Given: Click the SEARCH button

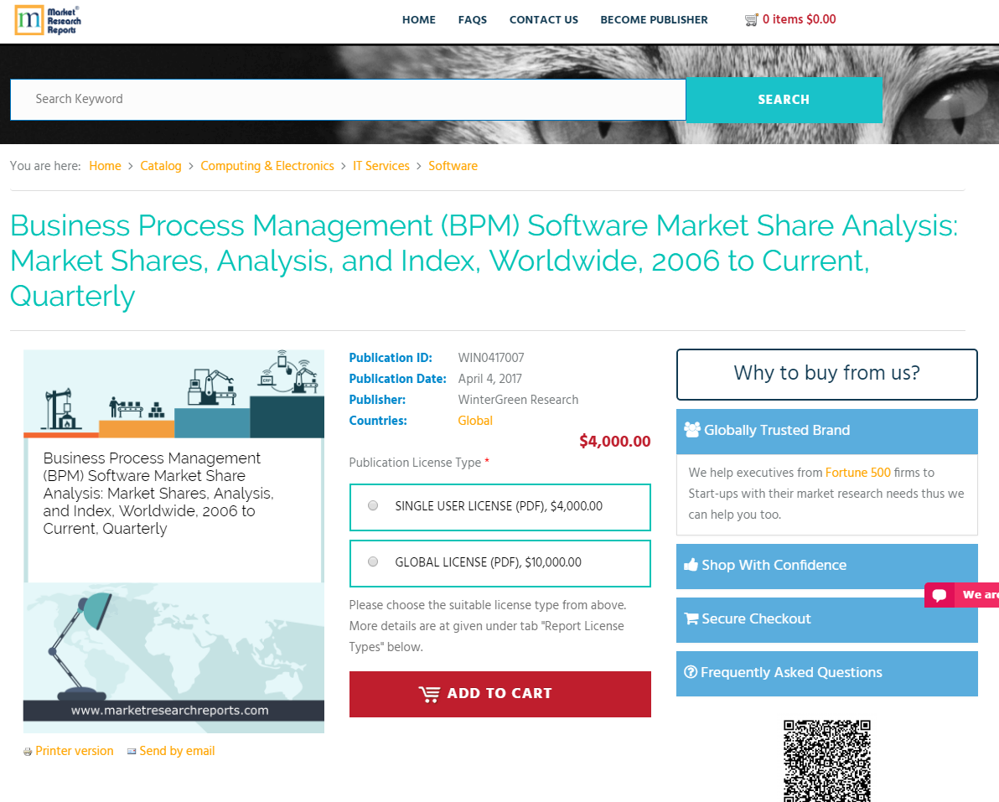Looking at the screenshot, I should click(784, 100).
